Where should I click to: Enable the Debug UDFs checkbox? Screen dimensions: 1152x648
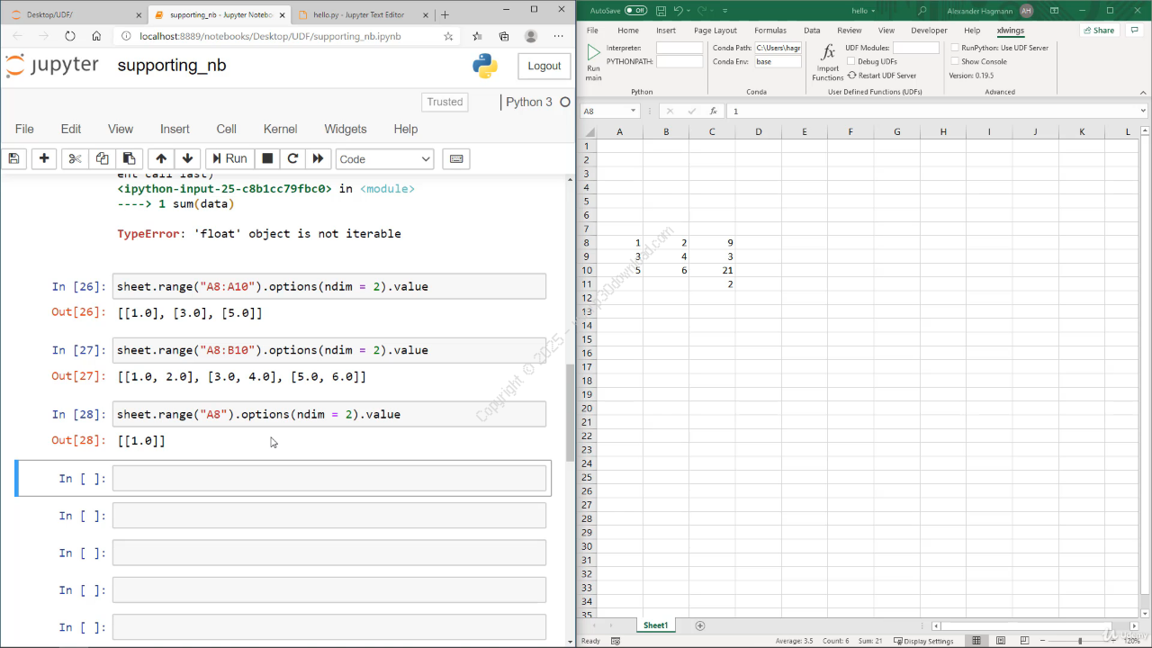pyautogui.click(x=850, y=62)
